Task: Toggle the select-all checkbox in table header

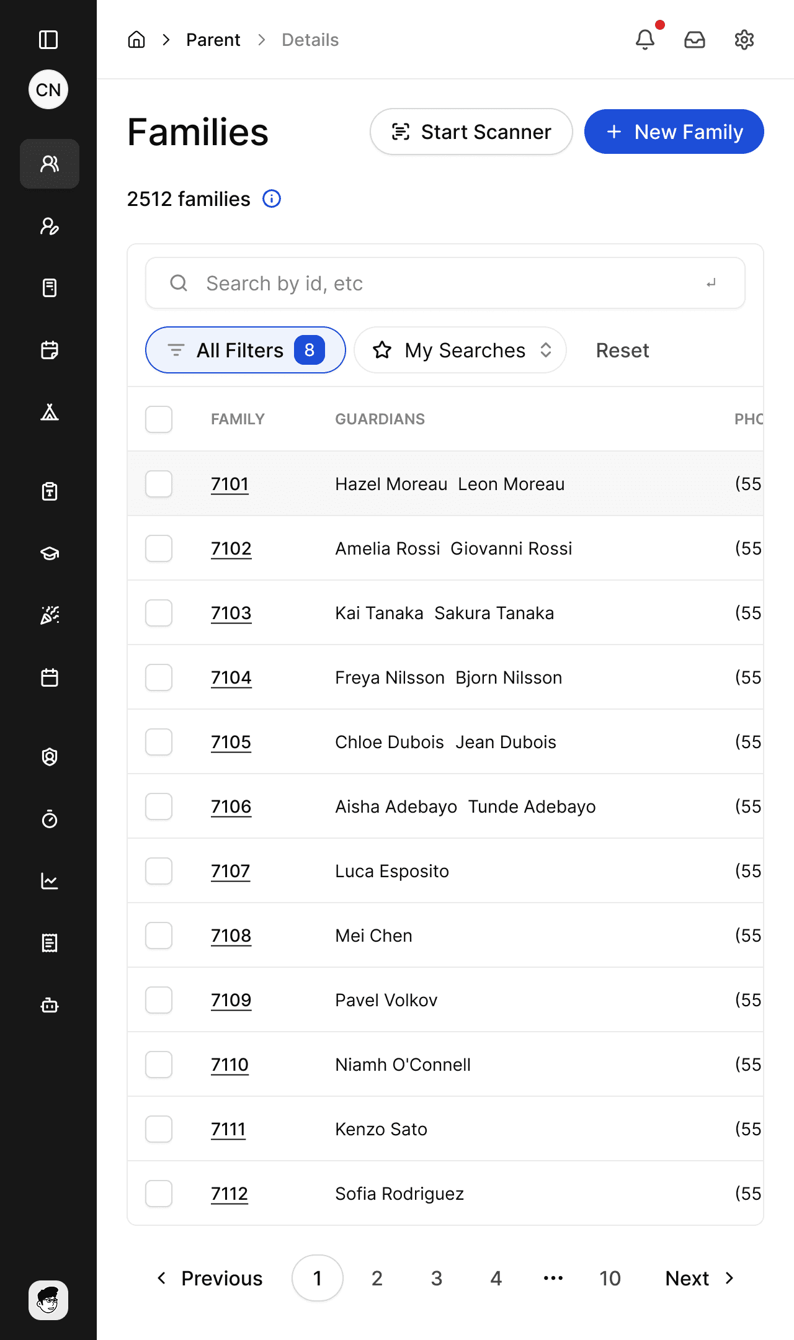Action: click(159, 419)
